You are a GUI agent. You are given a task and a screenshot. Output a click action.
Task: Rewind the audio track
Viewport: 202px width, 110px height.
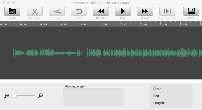pyautogui.click(x=101, y=11)
